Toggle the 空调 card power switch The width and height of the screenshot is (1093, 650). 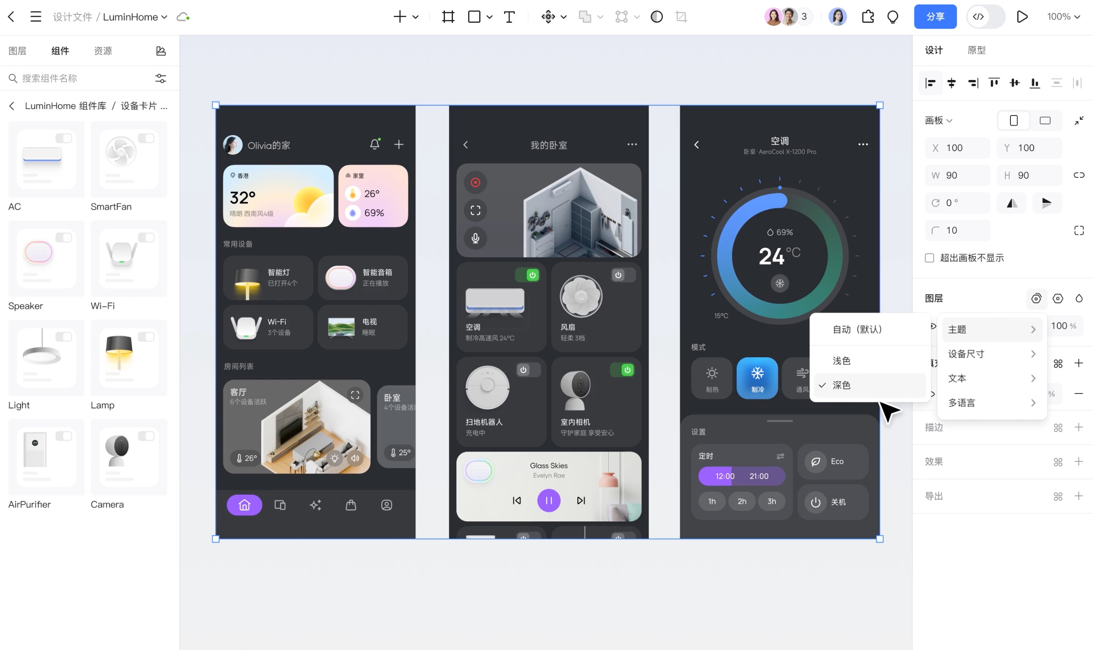[x=527, y=275]
